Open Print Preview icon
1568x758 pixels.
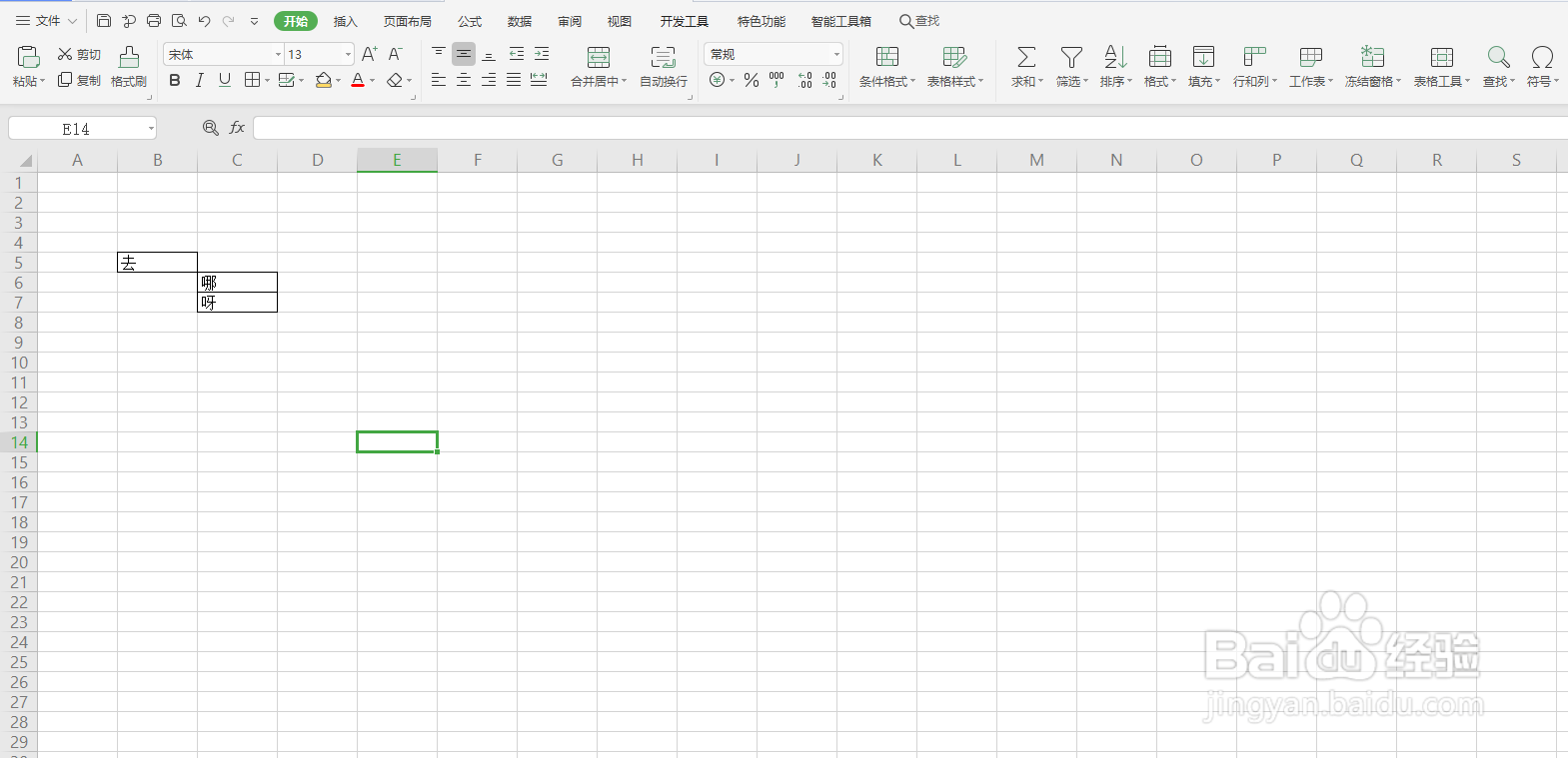pos(179,21)
